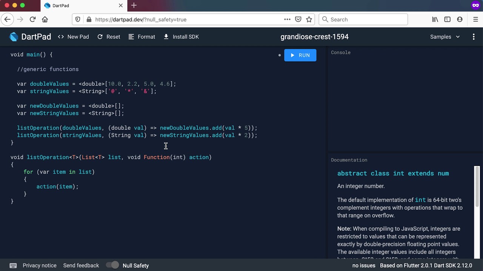Image resolution: width=483 pixels, height=271 pixels.
Task: Click the tracking protection shield icon
Action: [x=78, y=19]
